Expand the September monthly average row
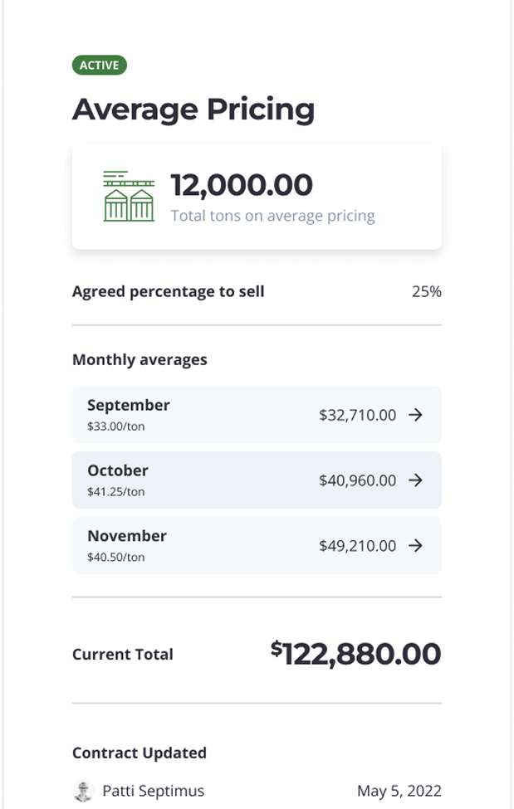The image size is (514, 809). click(257, 415)
